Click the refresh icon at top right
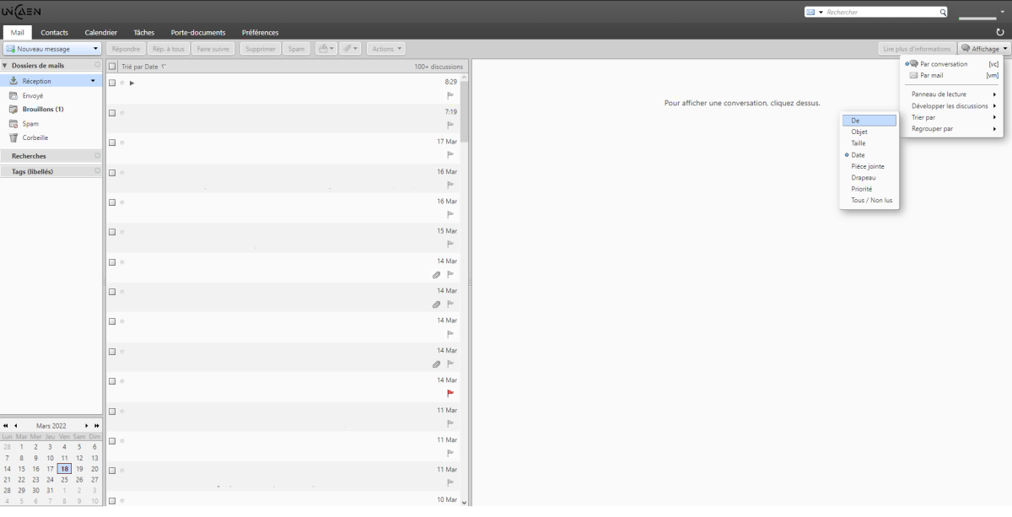The width and height of the screenshot is (1012, 517). pyautogui.click(x=1000, y=32)
